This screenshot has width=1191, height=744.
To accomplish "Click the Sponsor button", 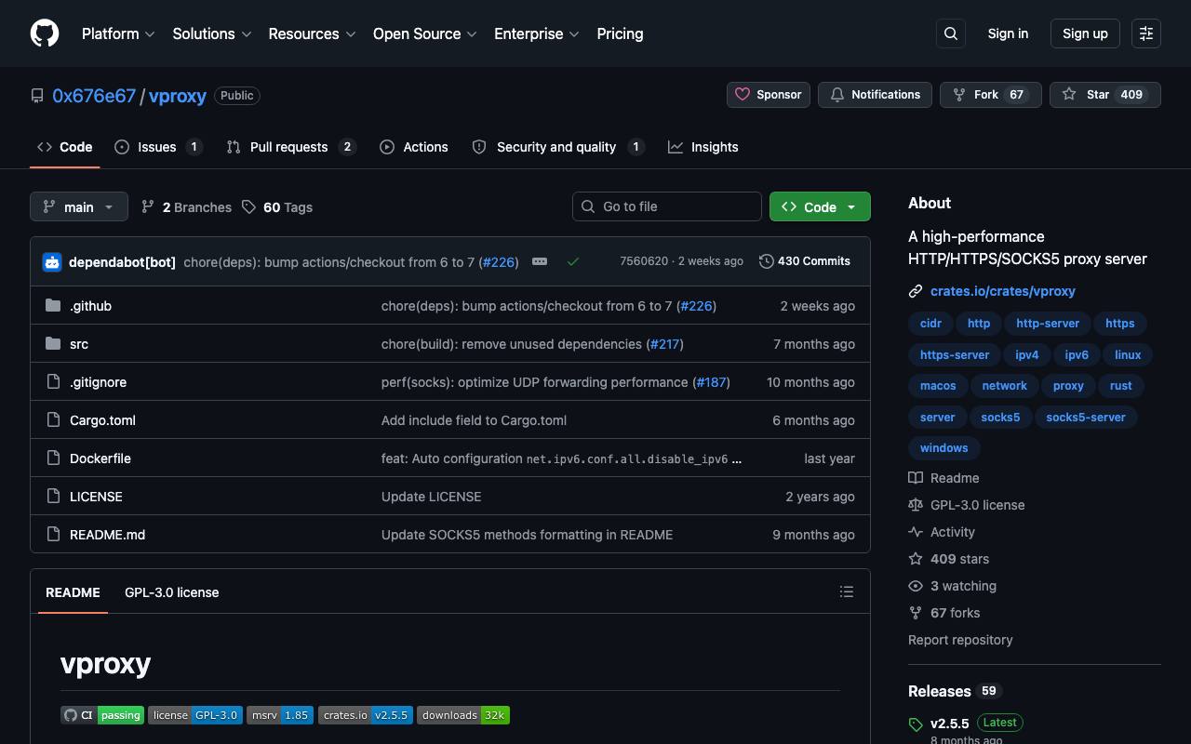I will (769, 95).
